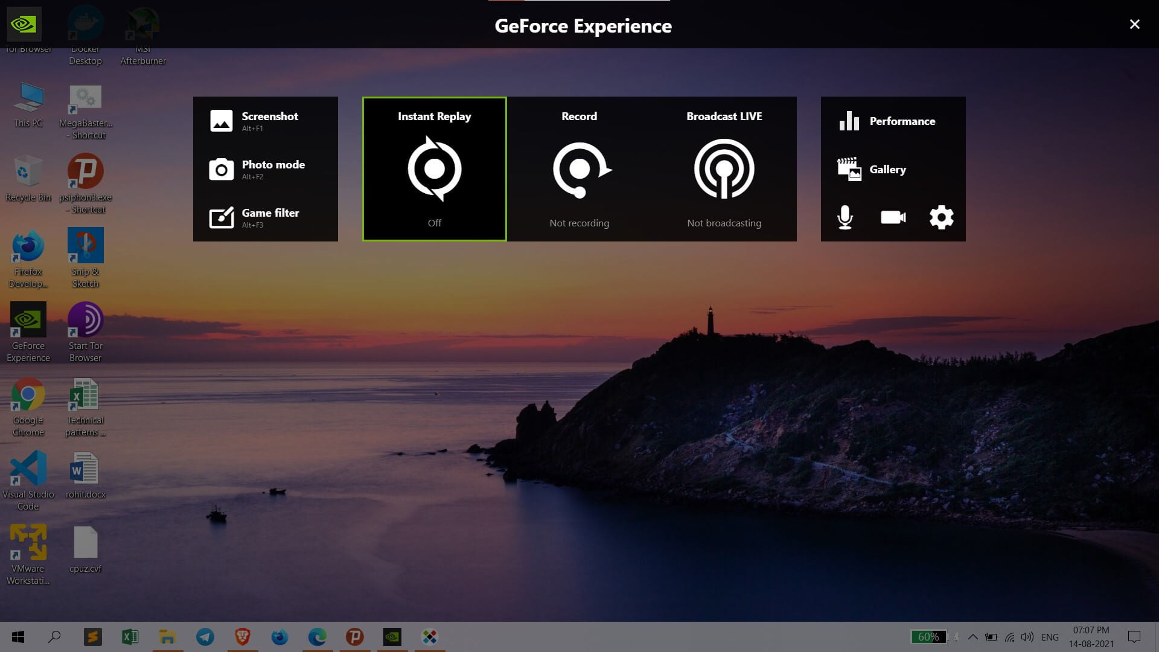This screenshot has width=1159, height=652.
Task: Open Firefox Developer Edition from the taskbar
Action: click(279, 637)
